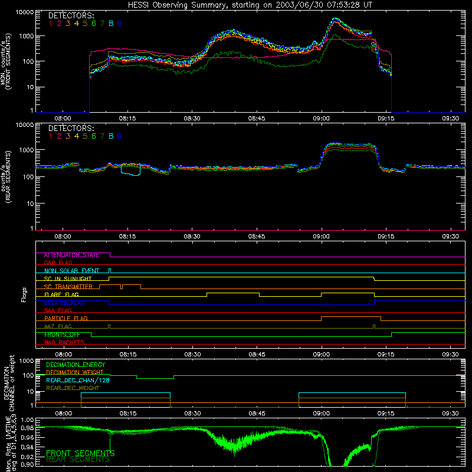472x472 pixels.
Task: Select yellow detector 4 in rear segments legend
Action: tap(77, 136)
